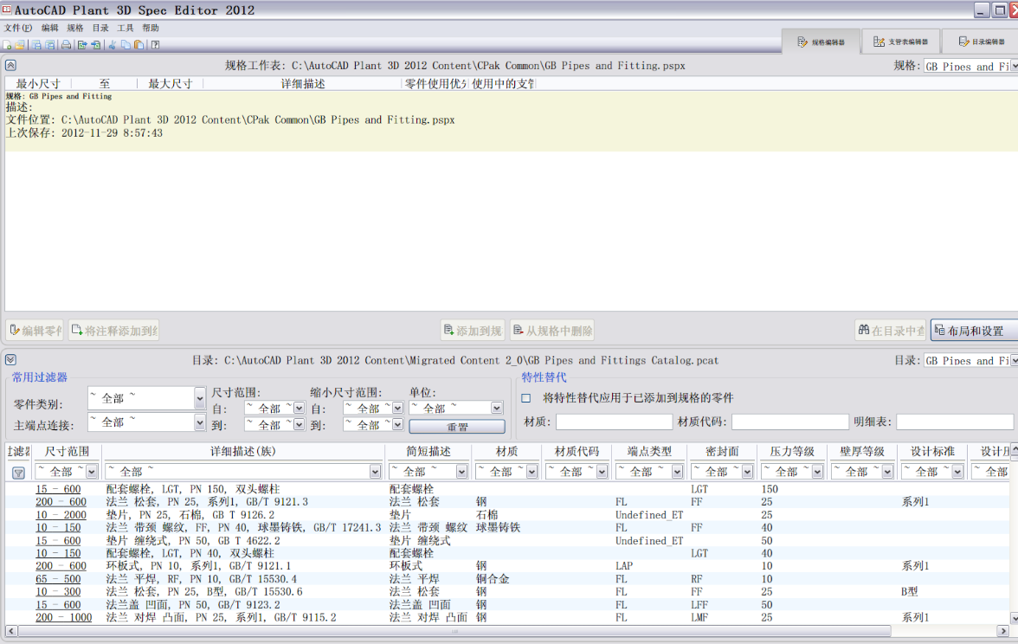Click the catalog horizontal scrollbar

tap(454, 630)
